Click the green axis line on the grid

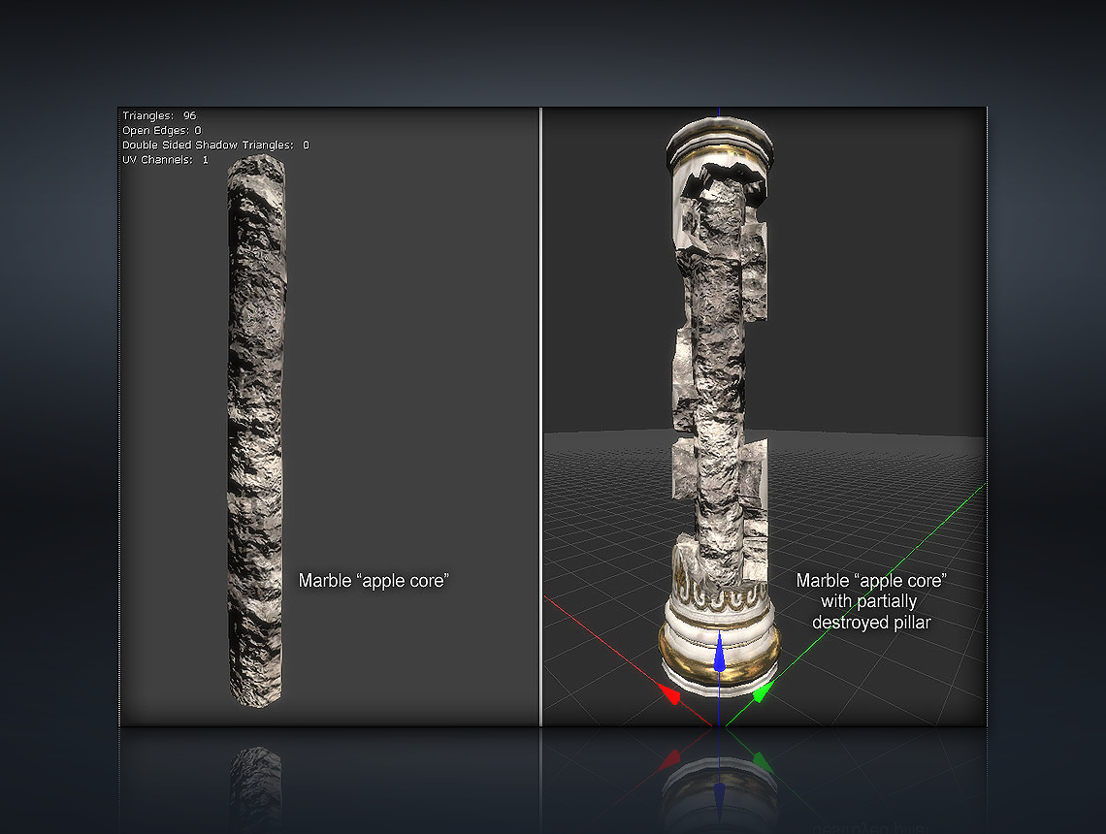[x=873, y=572]
